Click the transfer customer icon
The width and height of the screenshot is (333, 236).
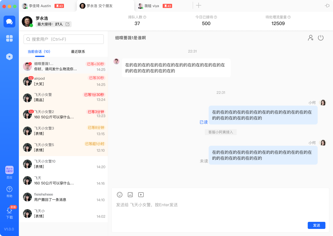pyautogui.click(x=311, y=38)
